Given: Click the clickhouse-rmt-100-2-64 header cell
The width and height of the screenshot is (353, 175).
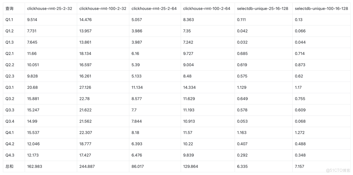Looking at the screenshot, I should click(x=207, y=9).
